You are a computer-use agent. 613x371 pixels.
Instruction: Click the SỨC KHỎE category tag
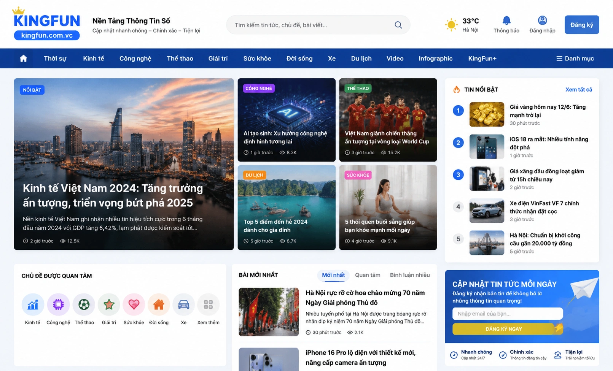(x=358, y=175)
